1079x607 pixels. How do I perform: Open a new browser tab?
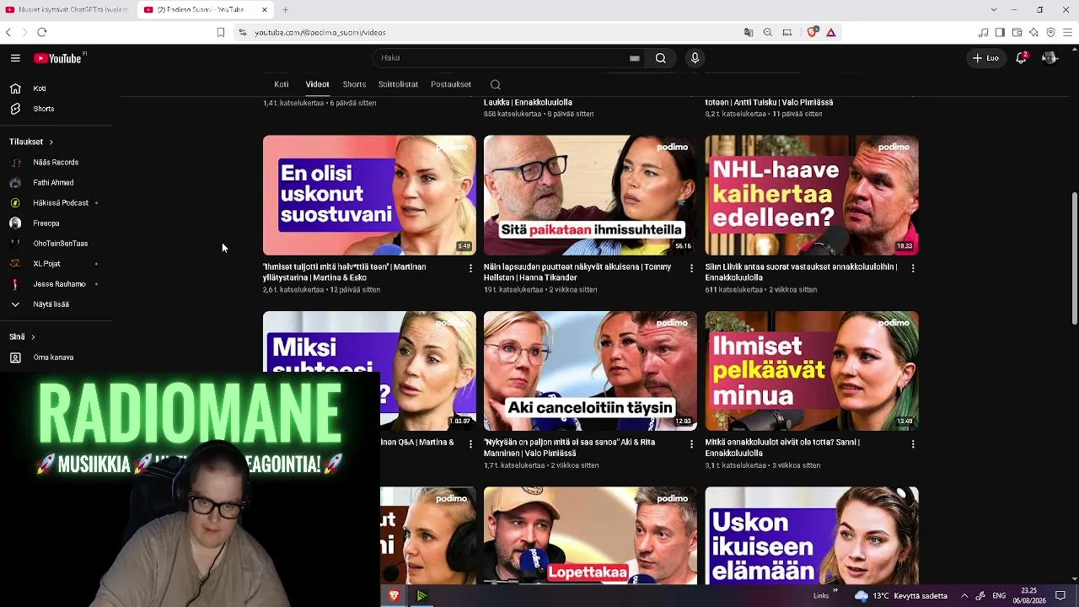286,9
